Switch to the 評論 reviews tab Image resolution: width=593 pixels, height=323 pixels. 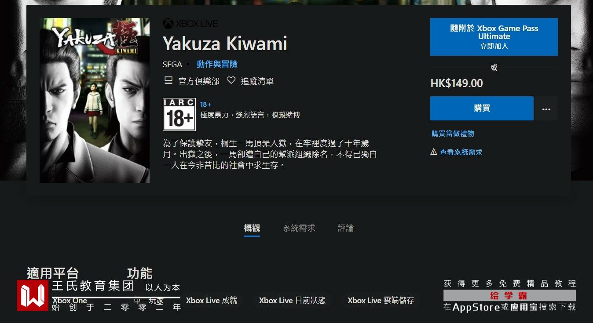346,228
